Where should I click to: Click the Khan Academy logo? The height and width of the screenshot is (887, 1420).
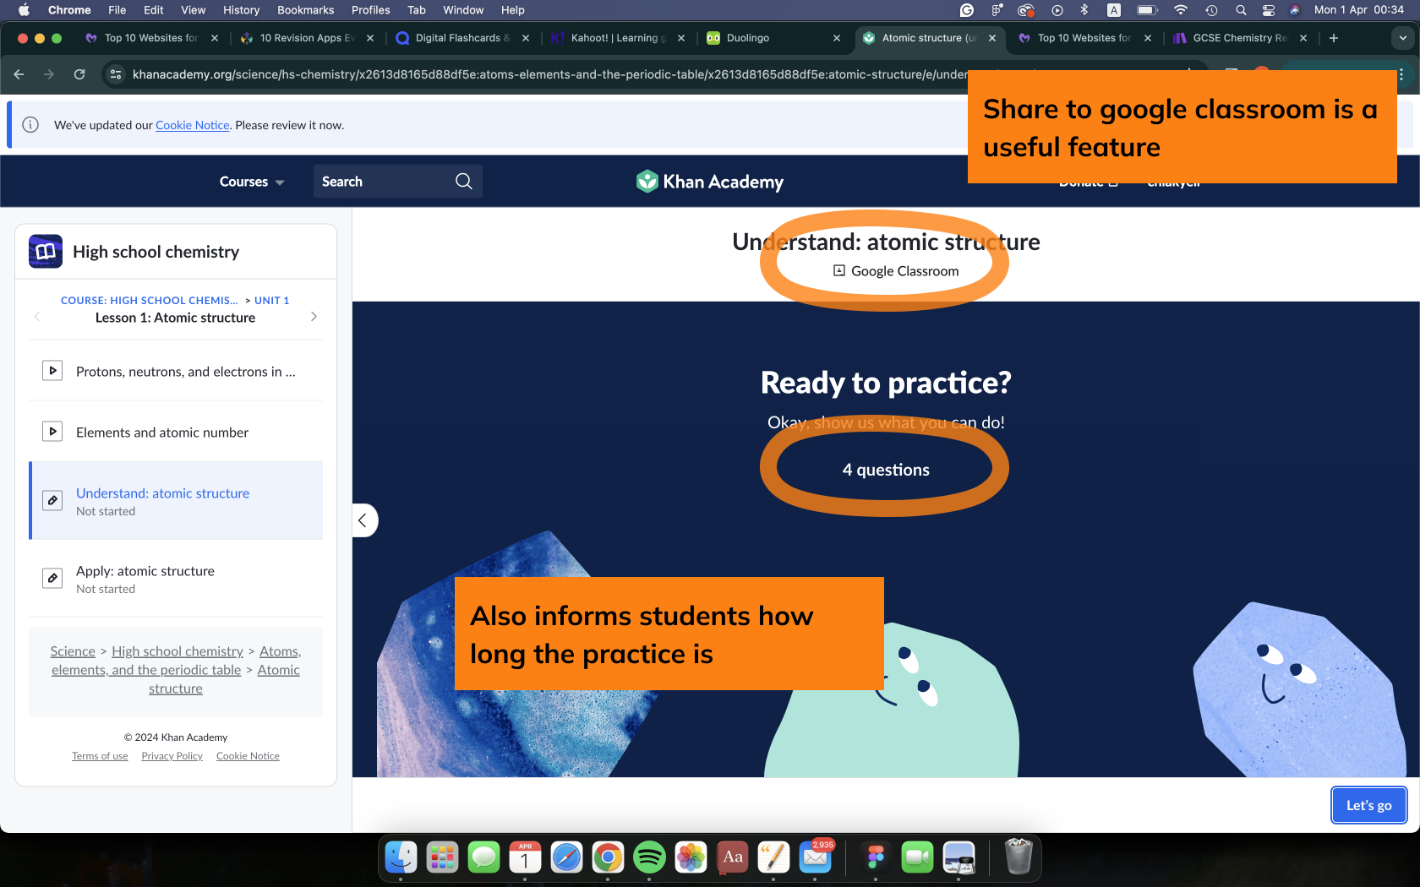click(710, 182)
